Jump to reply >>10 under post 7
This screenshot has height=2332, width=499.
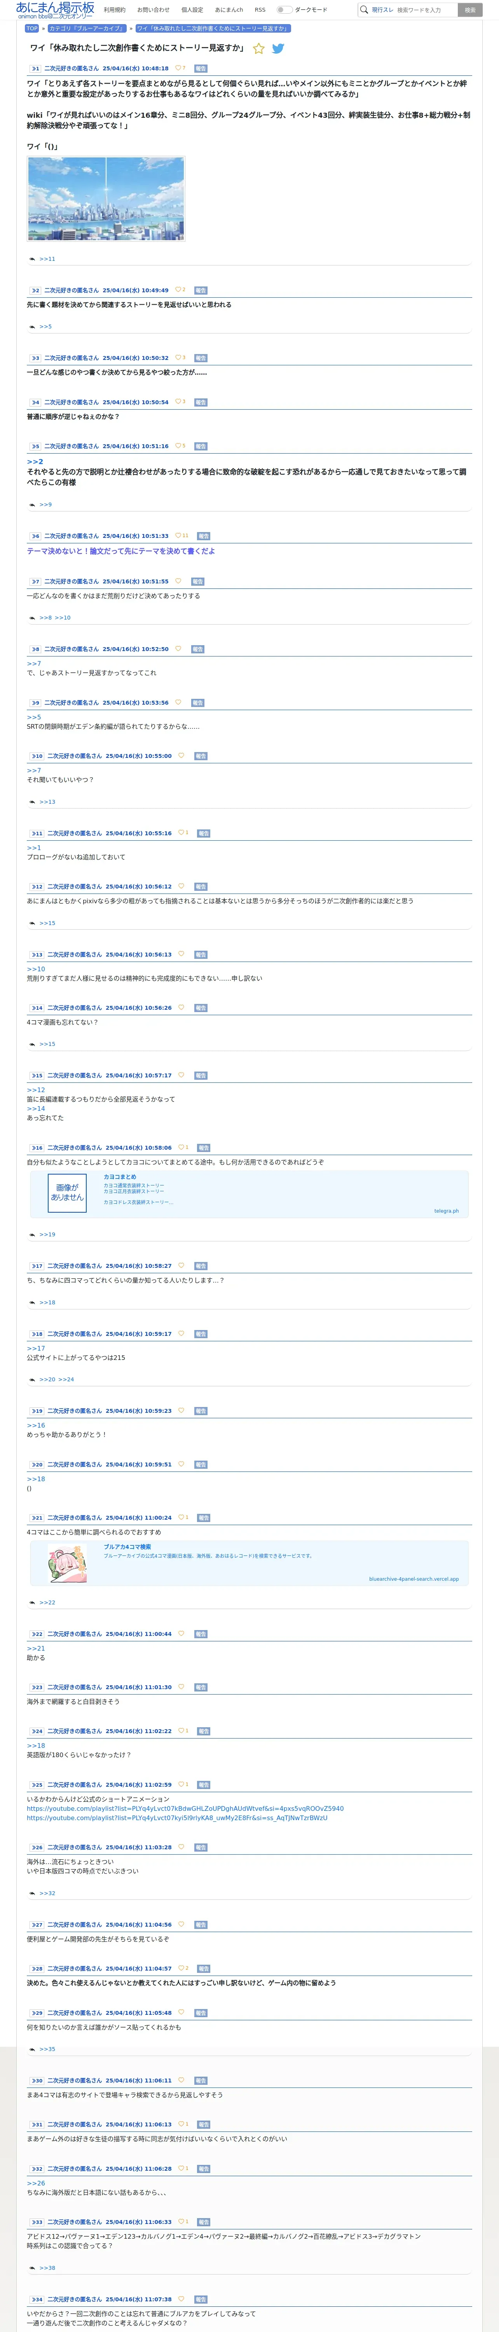[63, 618]
